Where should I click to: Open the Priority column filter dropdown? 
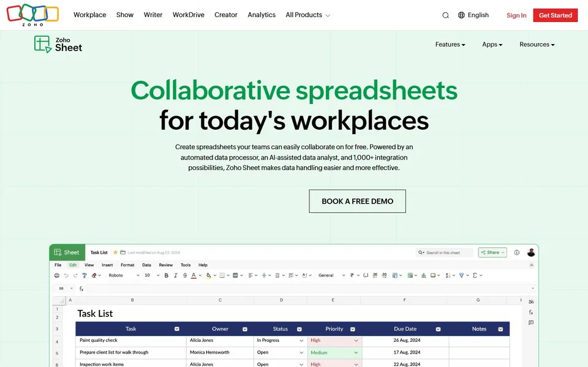click(353, 329)
